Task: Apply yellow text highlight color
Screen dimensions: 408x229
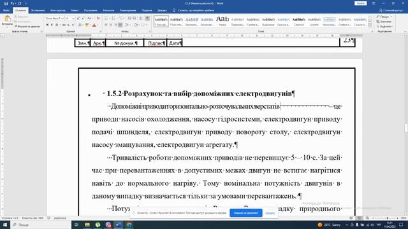Action: (87, 25)
